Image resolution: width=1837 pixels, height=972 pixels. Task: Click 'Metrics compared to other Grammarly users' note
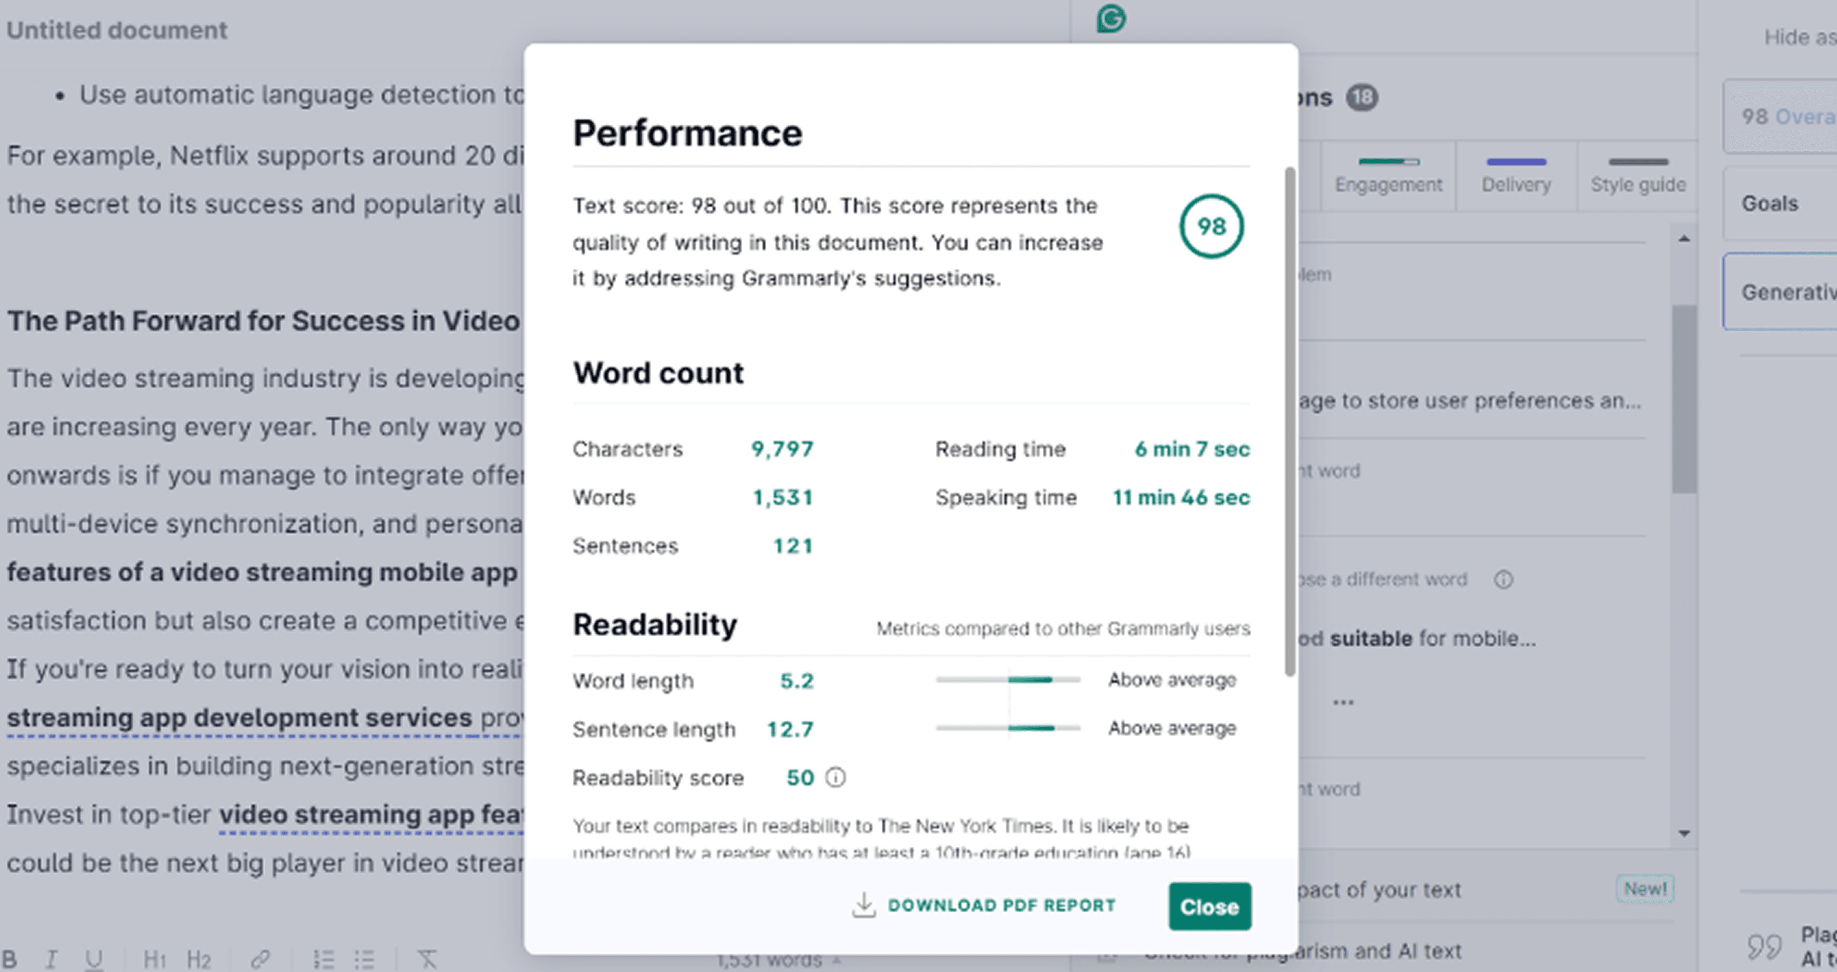click(1063, 629)
